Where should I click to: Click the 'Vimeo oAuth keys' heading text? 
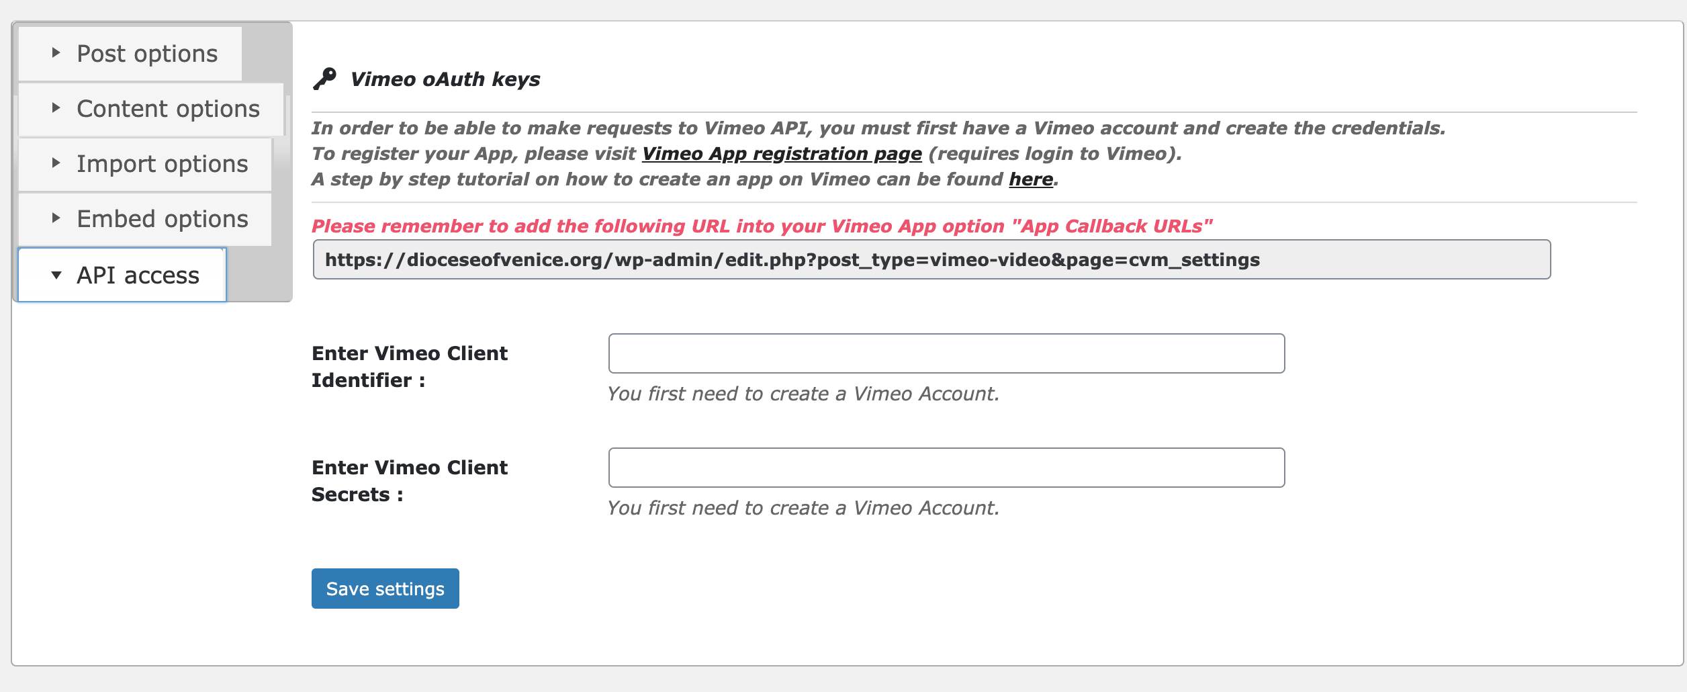point(445,79)
